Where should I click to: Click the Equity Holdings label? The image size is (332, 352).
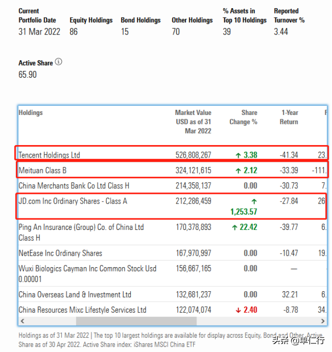tap(91, 20)
